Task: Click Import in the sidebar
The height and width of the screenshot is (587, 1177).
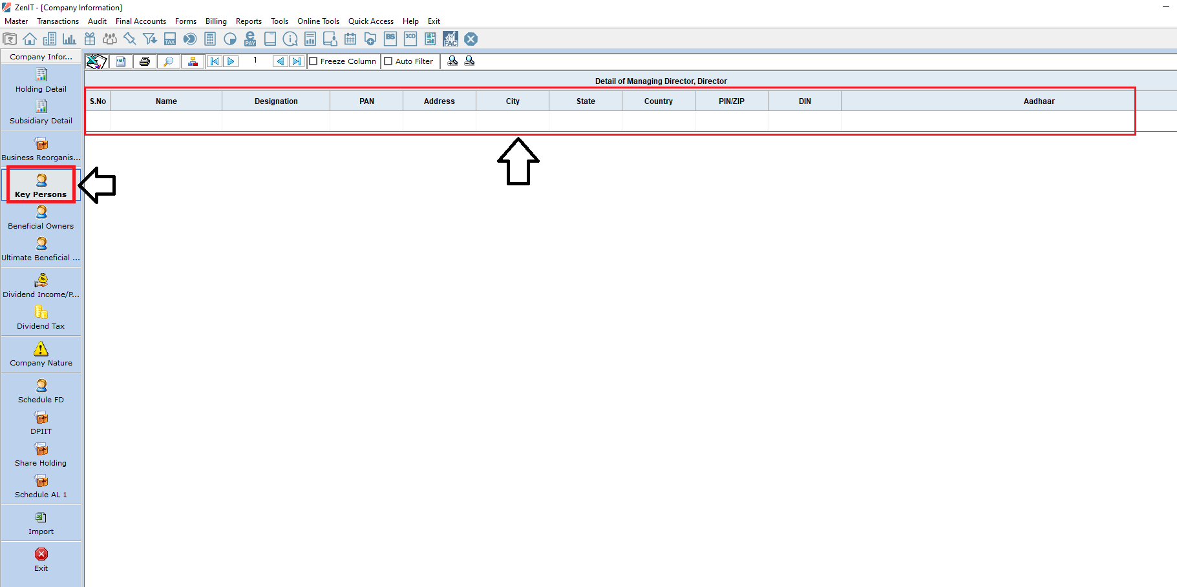Action: pyautogui.click(x=41, y=523)
